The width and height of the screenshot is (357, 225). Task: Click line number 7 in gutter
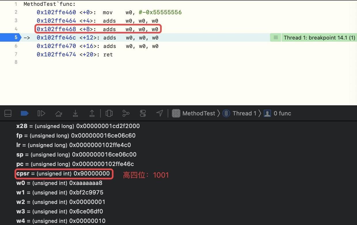[16, 54]
